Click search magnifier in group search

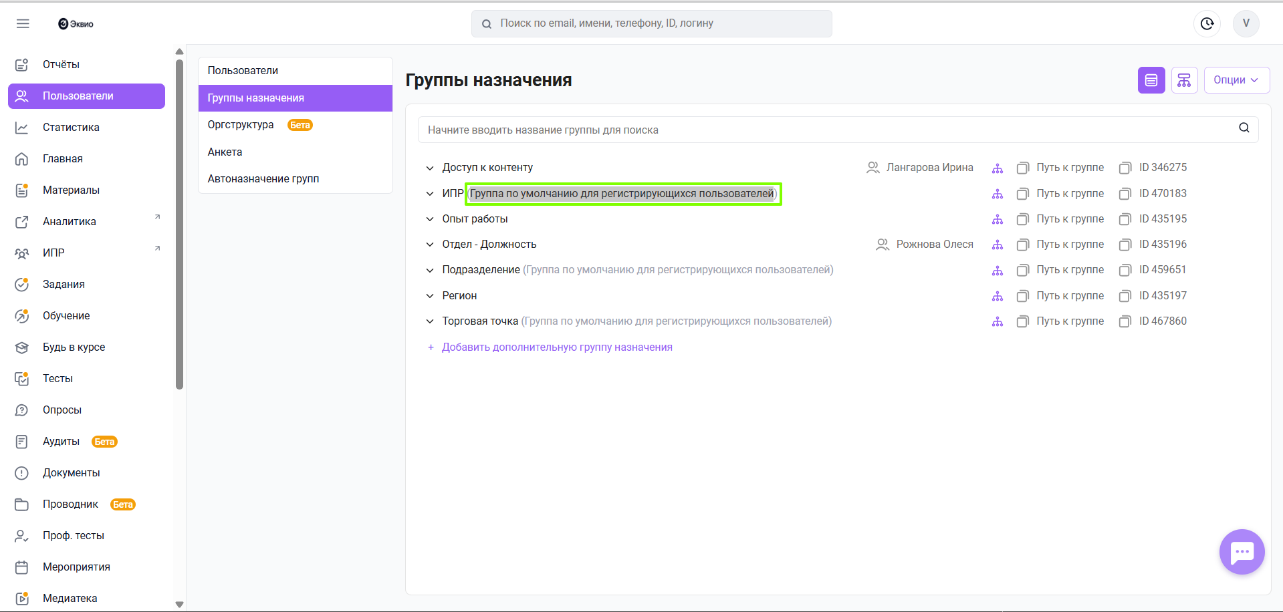pyautogui.click(x=1244, y=128)
